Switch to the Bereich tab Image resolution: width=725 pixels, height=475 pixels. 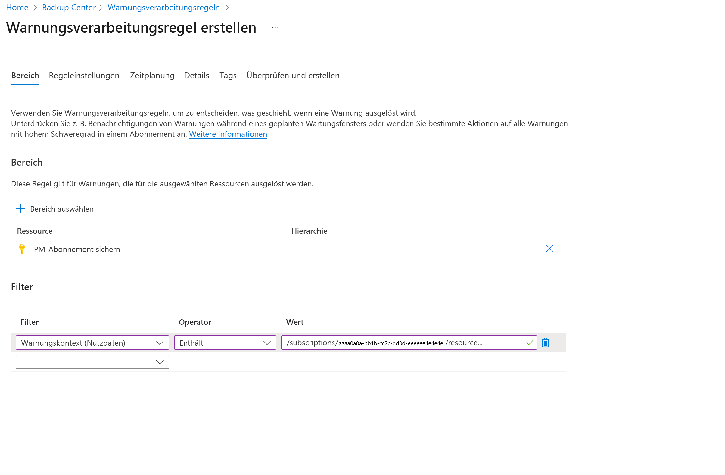[25, 76]
